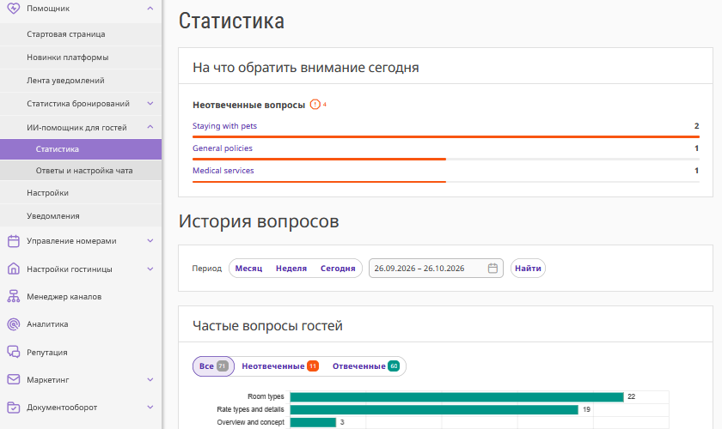Expand Настройки гостиницы chevron
722x429 pixels.
click(x=150, y=269)
